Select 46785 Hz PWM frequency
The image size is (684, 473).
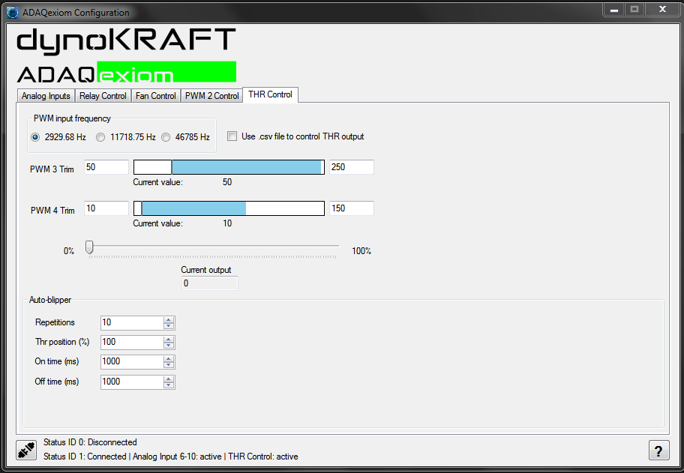click(166, 137)
